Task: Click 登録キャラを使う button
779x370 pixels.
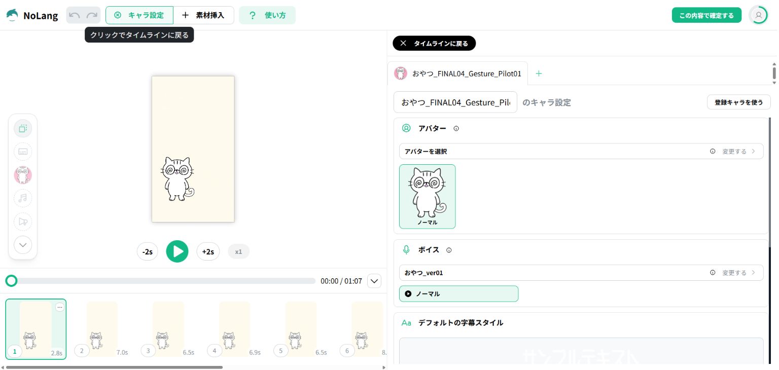Action: point(739,102)
